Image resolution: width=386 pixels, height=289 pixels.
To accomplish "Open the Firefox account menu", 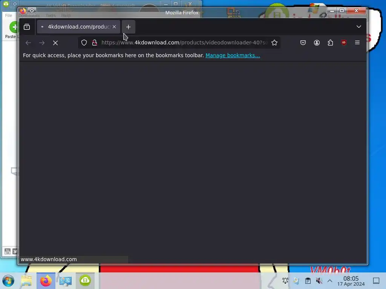I will tap(317, 43).
